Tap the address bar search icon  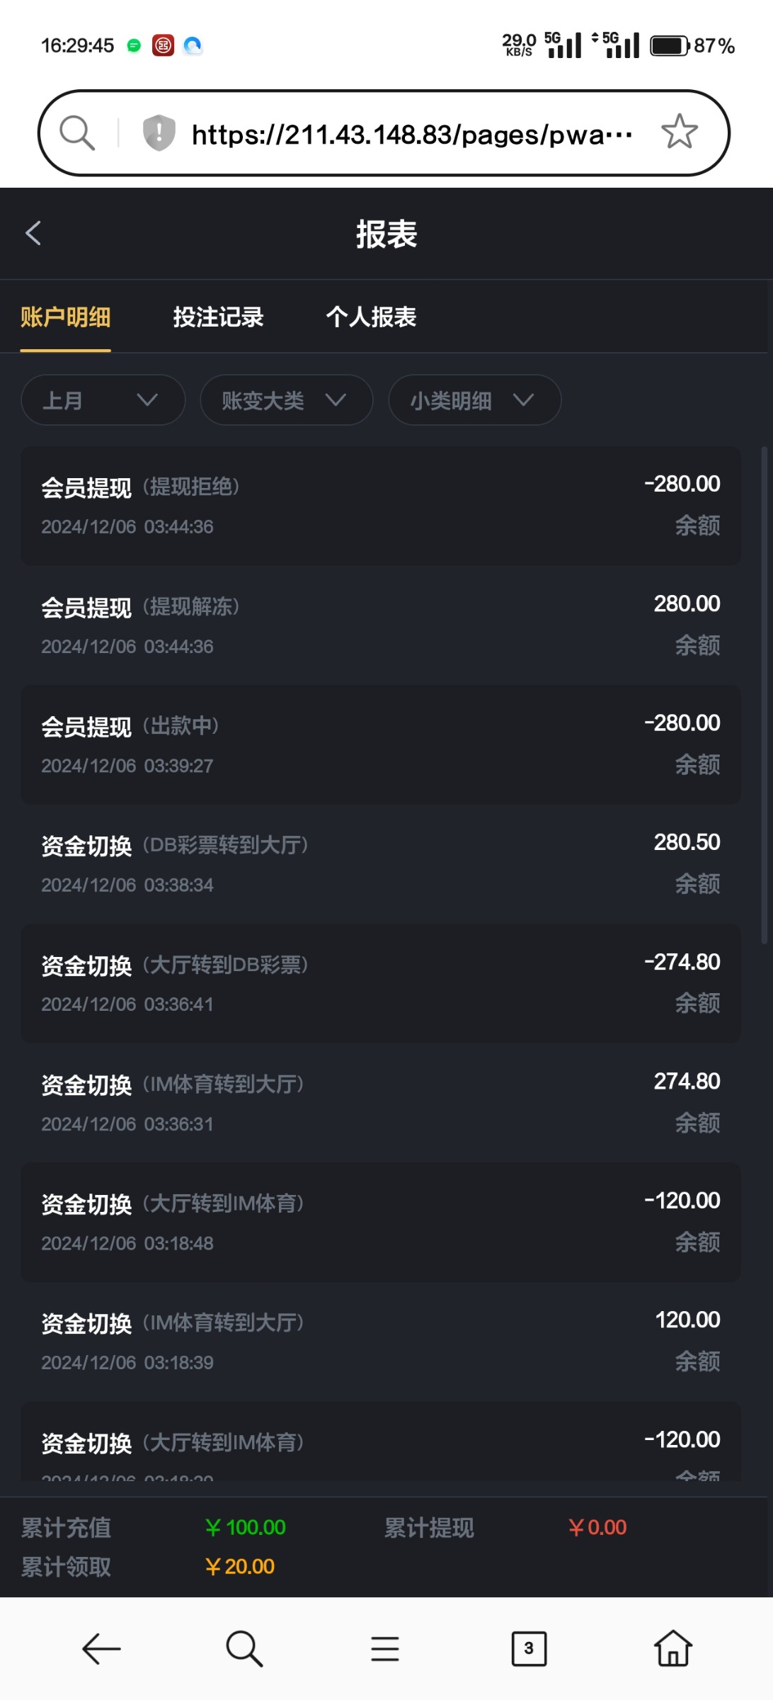pyautogui.click(x=76, y=132)
